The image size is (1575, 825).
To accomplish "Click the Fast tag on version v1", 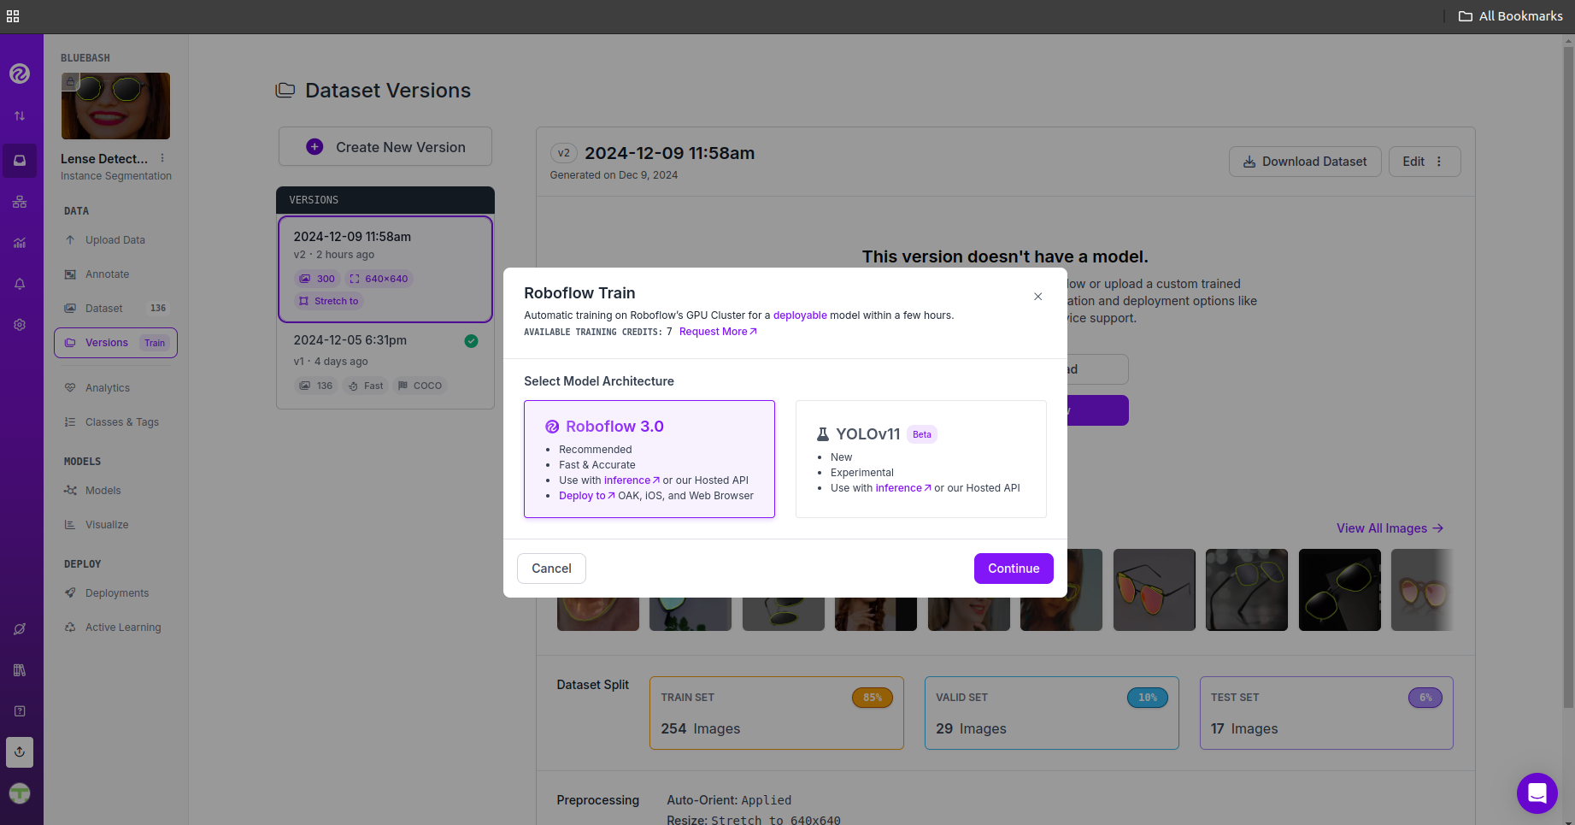I will coord(366,386).
